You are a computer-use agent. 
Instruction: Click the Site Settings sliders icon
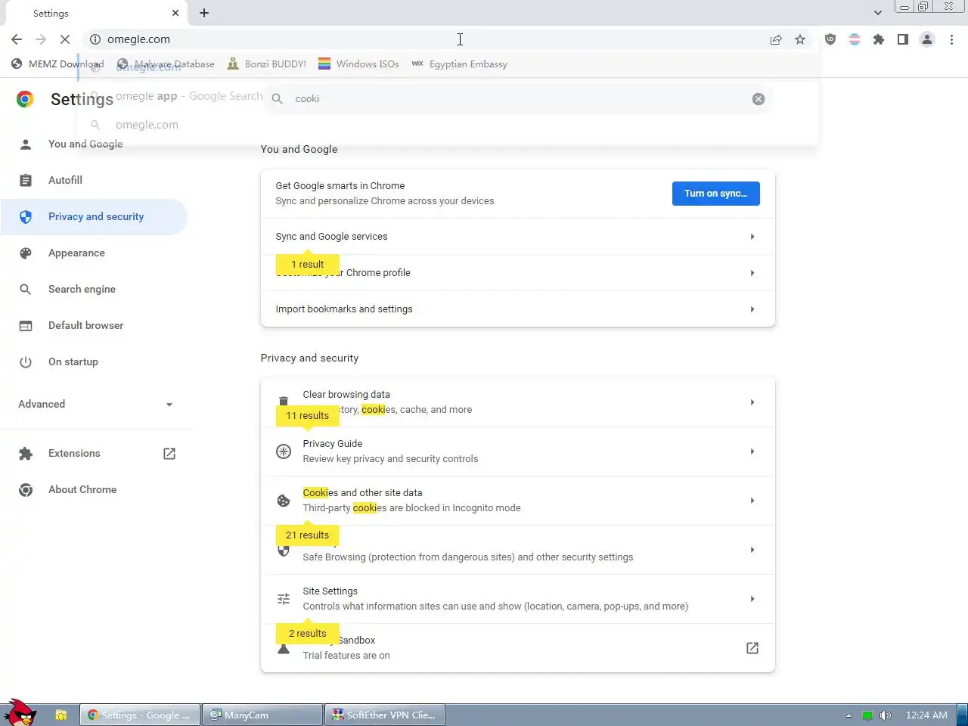click(284, 599)
